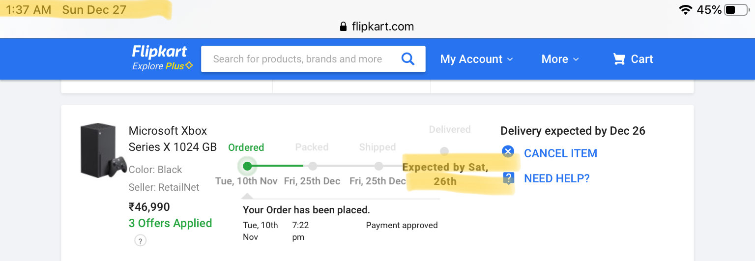Screen dimensions: 755x261
Task: Tap the flipkart.com address bar
Action: [x=377, y=27]
